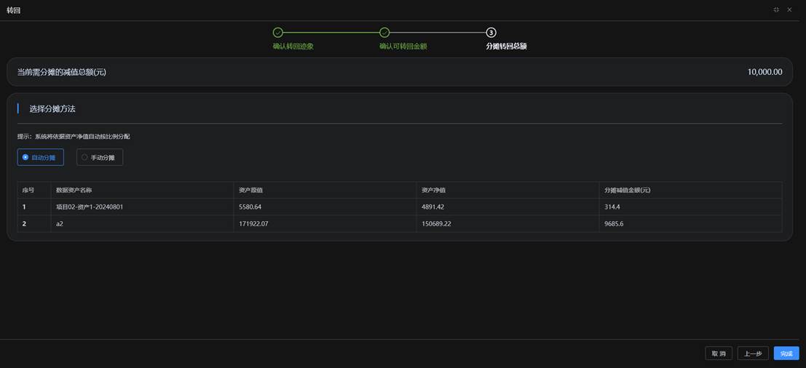Click the 资产原值 column header
The height and width of the screenshot is (368, 806).
pyautogui.click(x=250, y=191)
